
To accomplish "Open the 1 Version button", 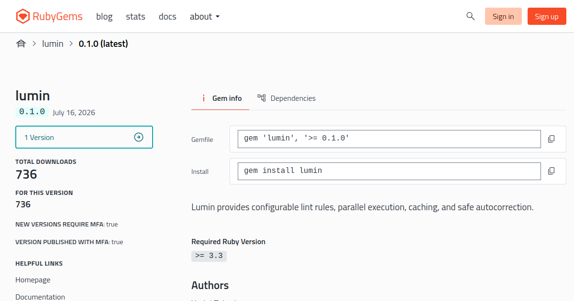I will click(84, 137).
